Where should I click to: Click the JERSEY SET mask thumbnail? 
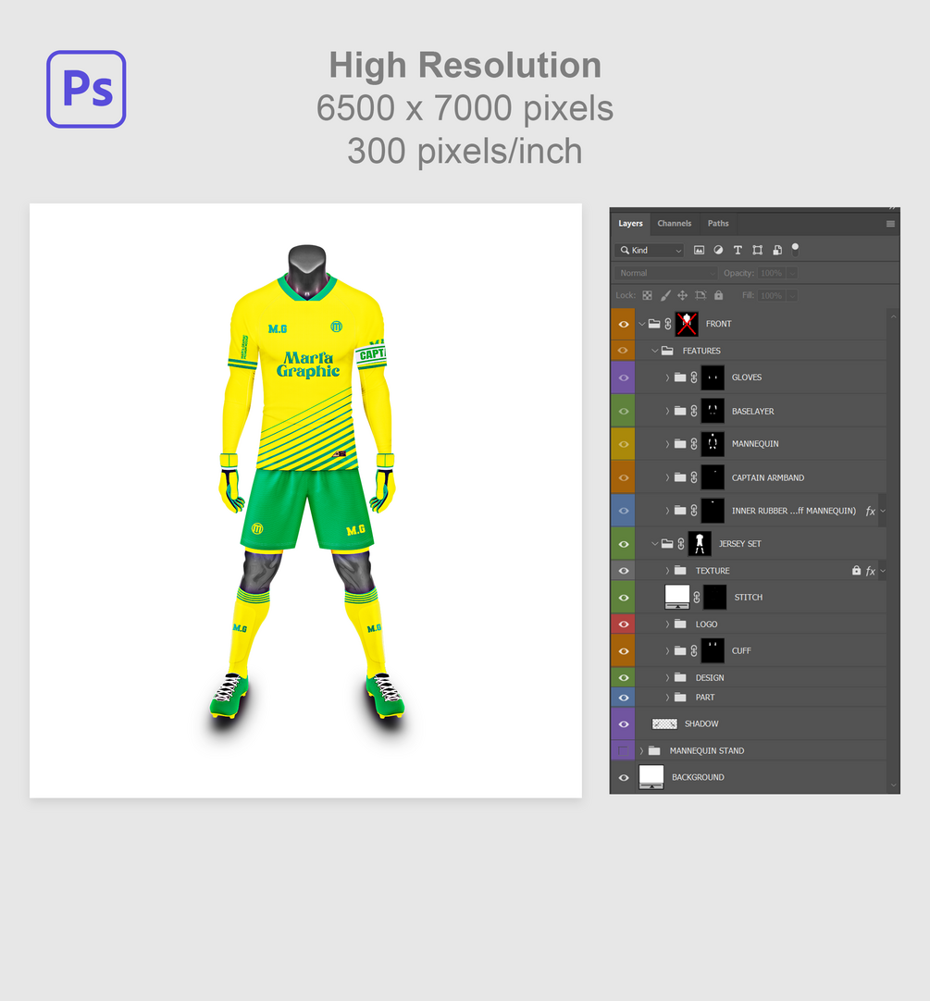pos(700,544)
